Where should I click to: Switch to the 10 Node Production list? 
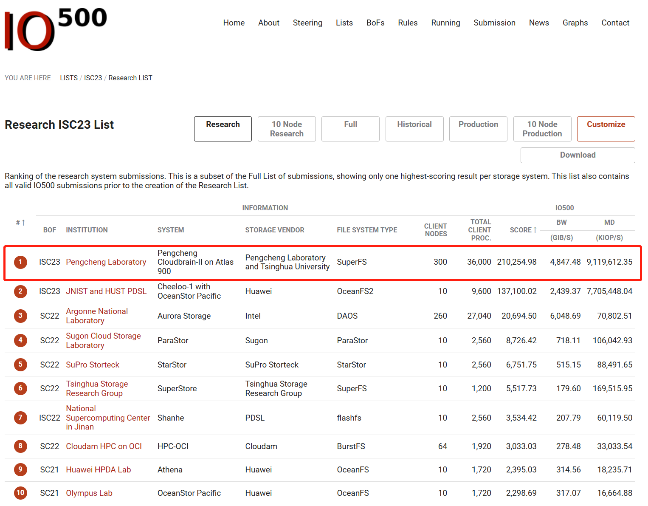point(542,129)
